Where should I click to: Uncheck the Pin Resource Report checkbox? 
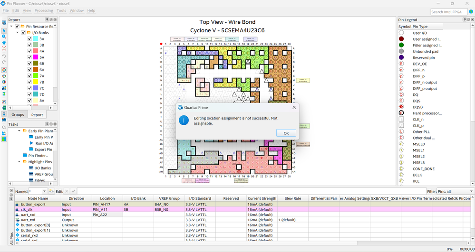tap(17, 26)
